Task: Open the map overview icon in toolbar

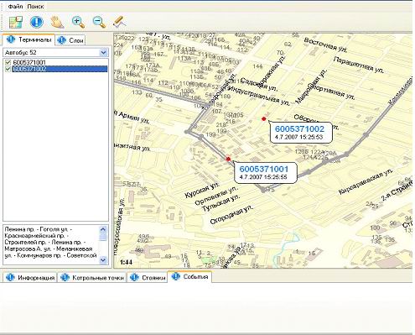Action: tap(16, 22)
